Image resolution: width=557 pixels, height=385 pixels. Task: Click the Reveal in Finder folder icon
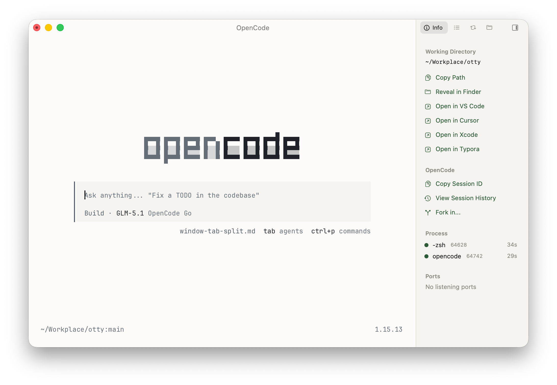(x=428, y=92)
